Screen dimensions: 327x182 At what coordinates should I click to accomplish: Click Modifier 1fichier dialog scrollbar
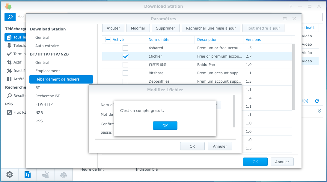234,111
